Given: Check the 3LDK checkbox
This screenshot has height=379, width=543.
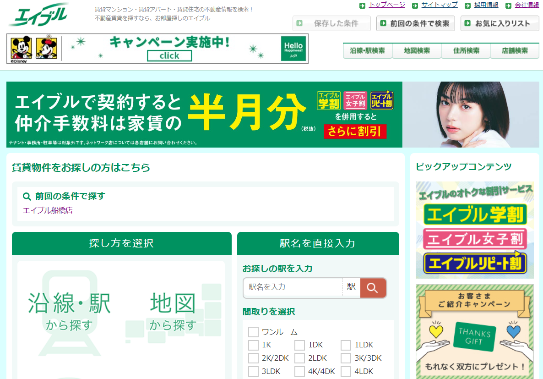Looking at the screenshot, I should pos(253,371).
